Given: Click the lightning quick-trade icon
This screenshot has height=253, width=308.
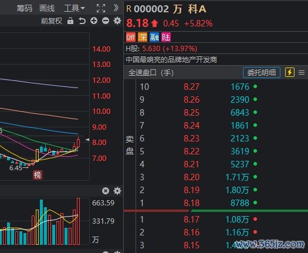Looking at the screenshot, I should tap(290, 72).
